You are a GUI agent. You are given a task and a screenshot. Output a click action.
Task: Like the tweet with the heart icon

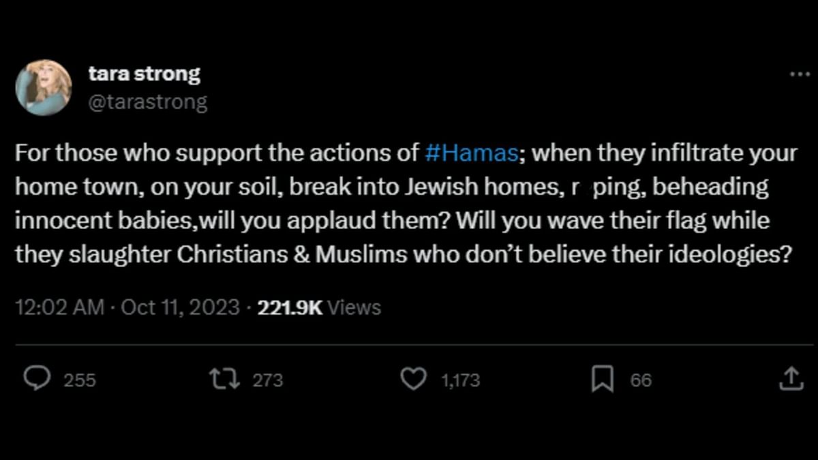(x=412, y=379)
